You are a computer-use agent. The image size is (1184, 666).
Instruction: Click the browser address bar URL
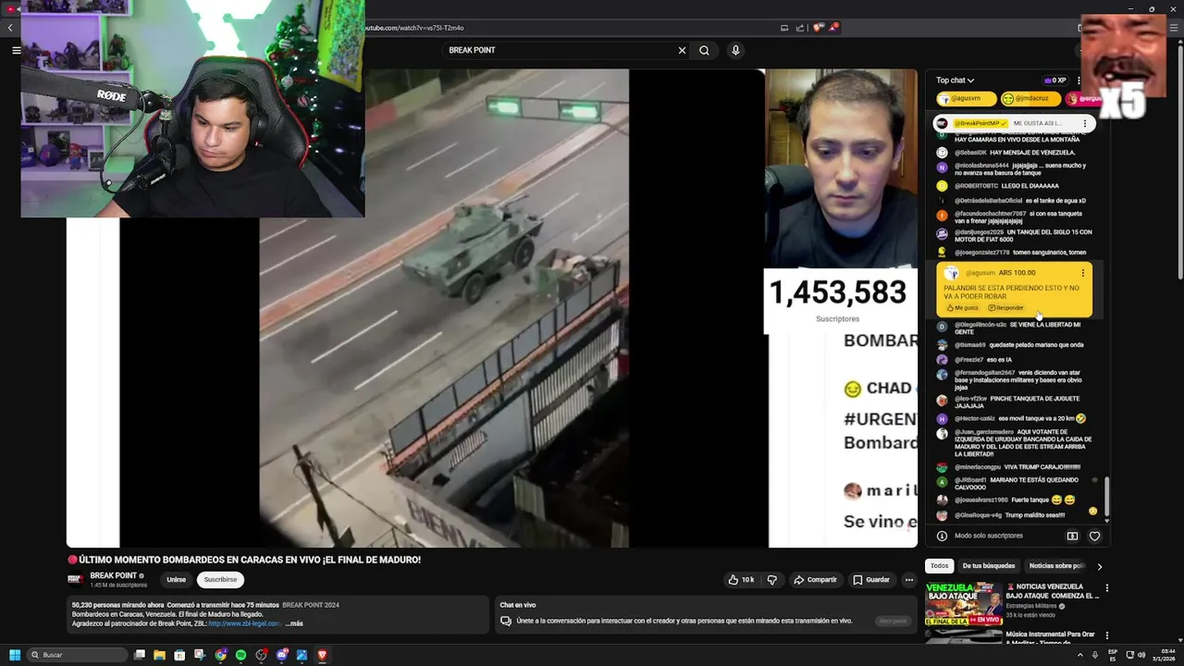416,28
